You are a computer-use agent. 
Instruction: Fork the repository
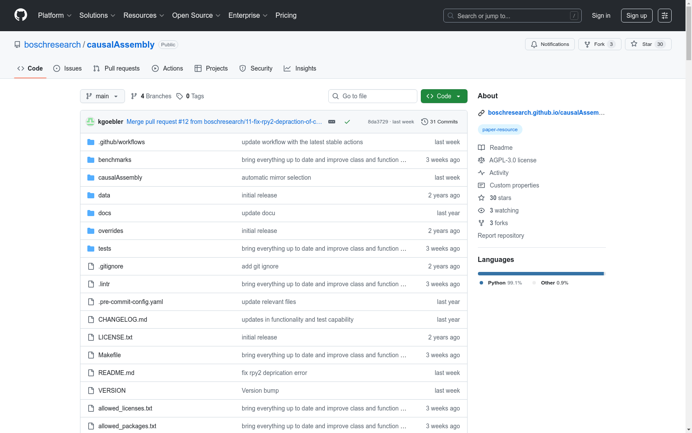pos(599,44)
